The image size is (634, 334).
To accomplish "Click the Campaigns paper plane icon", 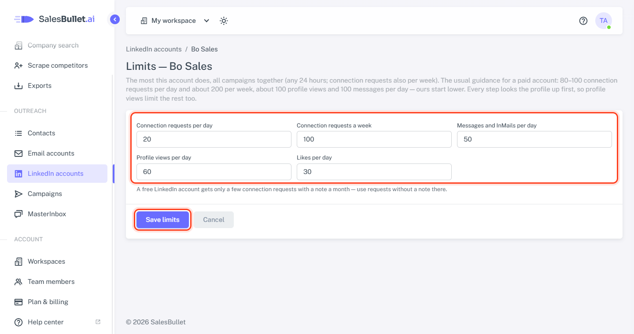I will click(18, 194).
